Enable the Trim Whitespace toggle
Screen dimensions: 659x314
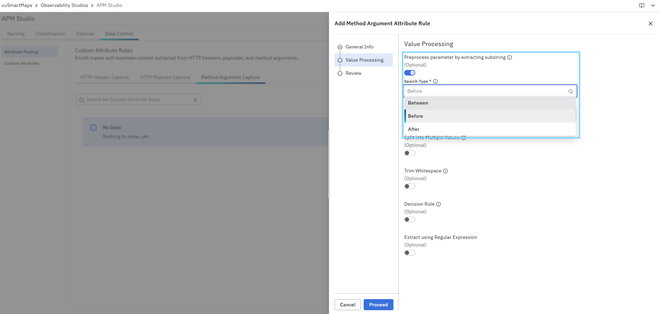coord(410,186)
